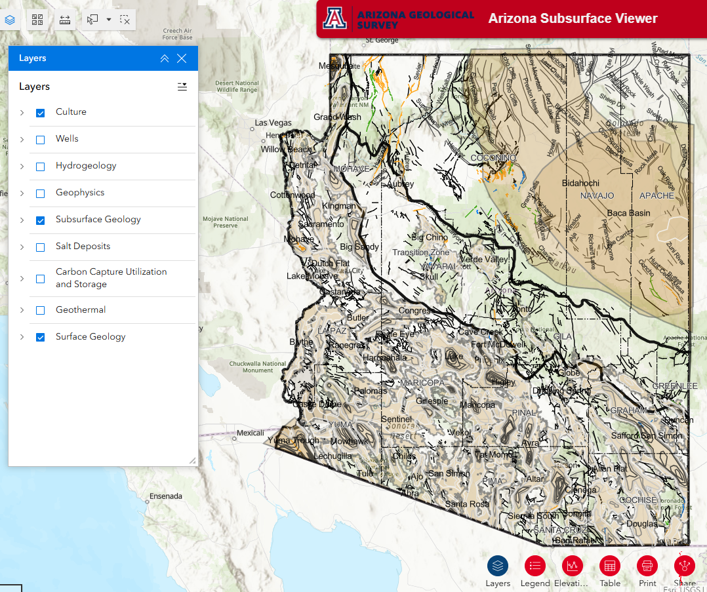
Task: Click the Wells layer name
Action: (67, 138)
